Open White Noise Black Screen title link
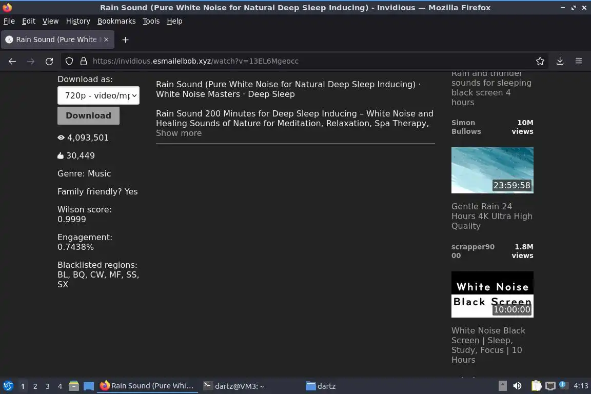591x394 pixels. (x=488, y=345)
